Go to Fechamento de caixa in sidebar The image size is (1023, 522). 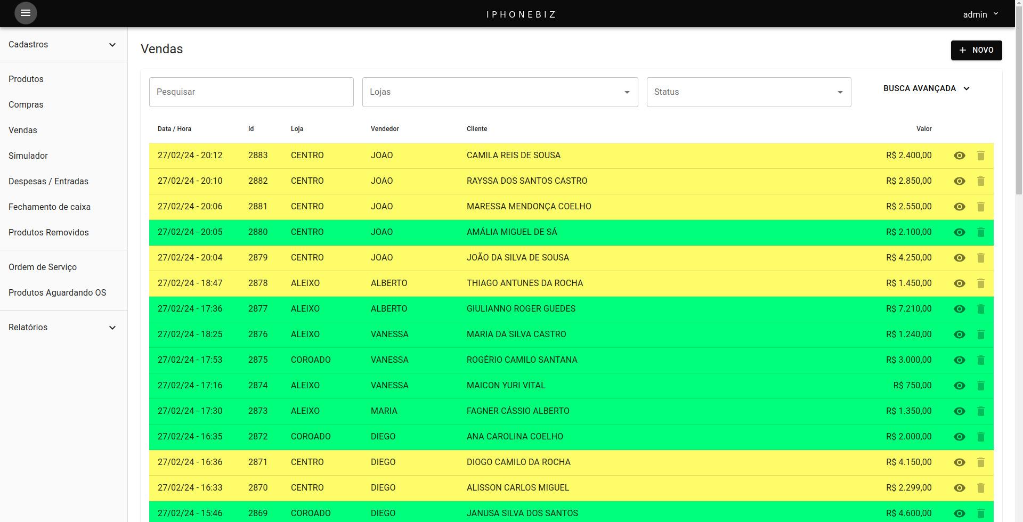click(x=50, y=207)
